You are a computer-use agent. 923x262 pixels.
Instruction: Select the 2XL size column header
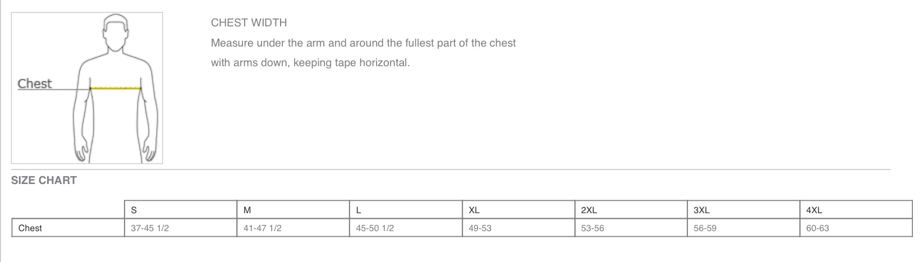pyautogui.click(x=631, y=210)
